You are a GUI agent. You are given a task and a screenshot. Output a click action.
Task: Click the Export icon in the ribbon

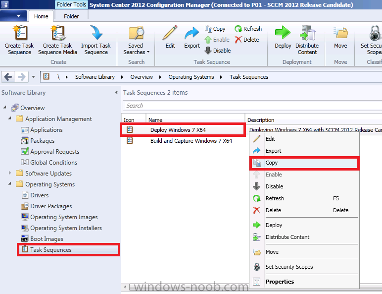[191, 33]
